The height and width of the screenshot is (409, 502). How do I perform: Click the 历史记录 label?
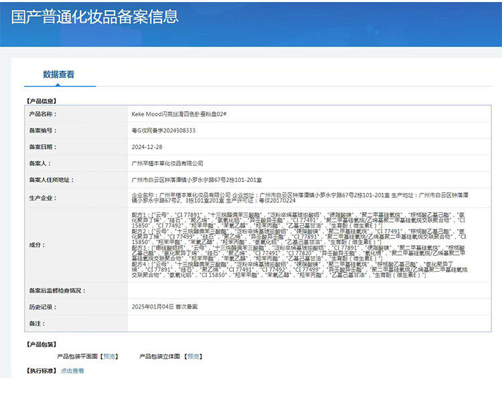[43, 307]
